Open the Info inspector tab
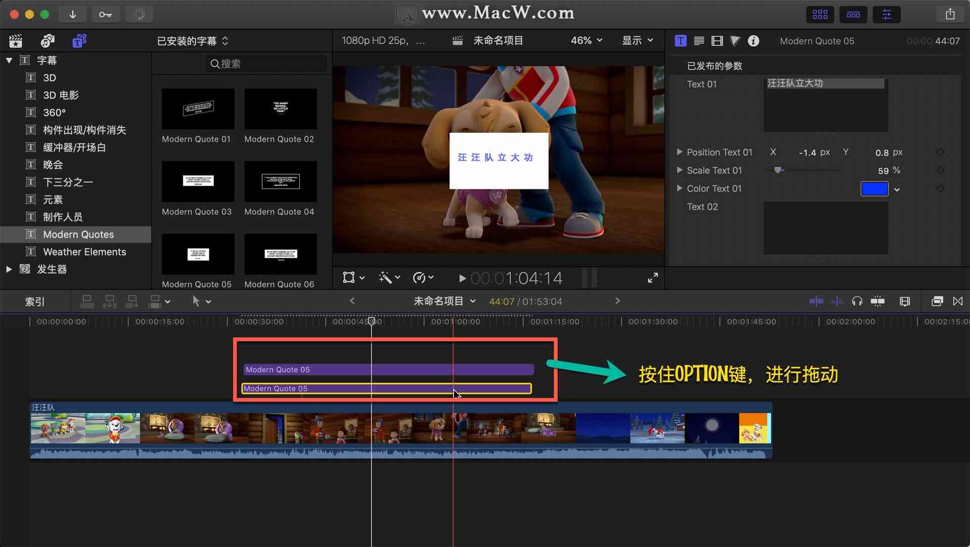The image size is (970, 547). click(753, 41)
